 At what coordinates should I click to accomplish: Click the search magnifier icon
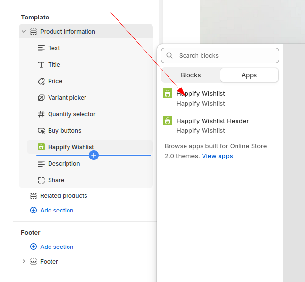(x=169, y=55)
